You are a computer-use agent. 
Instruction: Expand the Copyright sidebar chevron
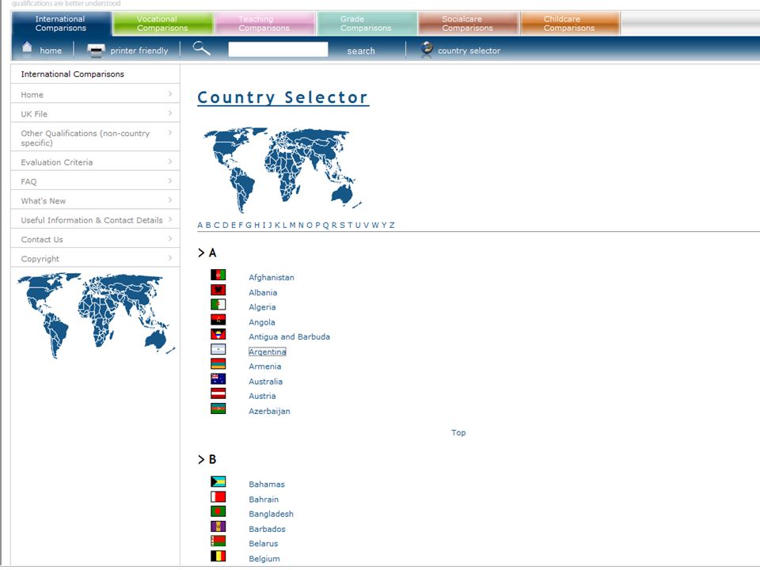click(x=170, y=258)
